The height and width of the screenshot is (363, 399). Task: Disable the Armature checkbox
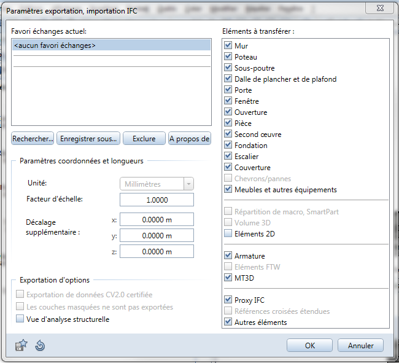point(228,256)
